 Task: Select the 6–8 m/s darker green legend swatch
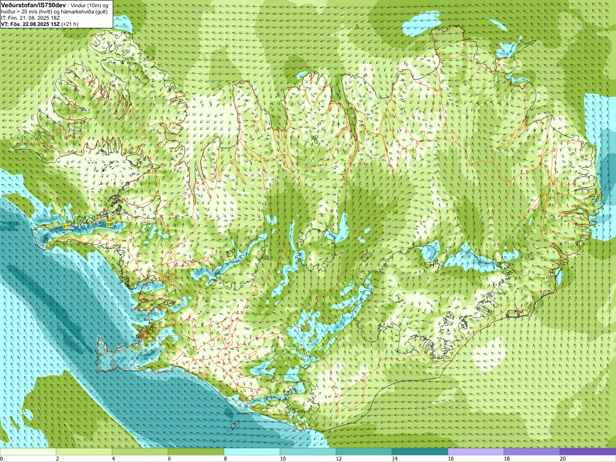(196, 452)
